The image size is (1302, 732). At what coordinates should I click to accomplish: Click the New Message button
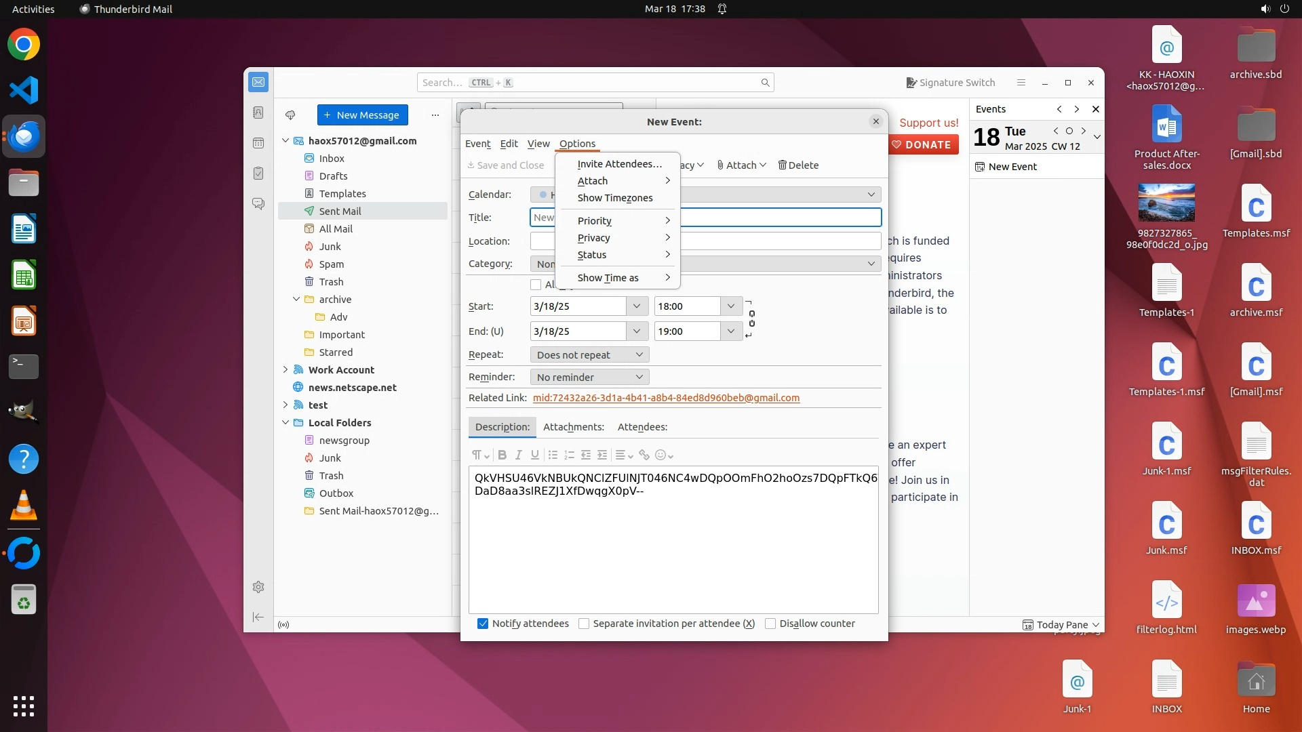[362, 115]
